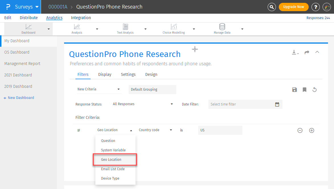This screenshot has height=189, width=334.
Task: Open the Country code dropdown
Action: (x=155, y=130)
